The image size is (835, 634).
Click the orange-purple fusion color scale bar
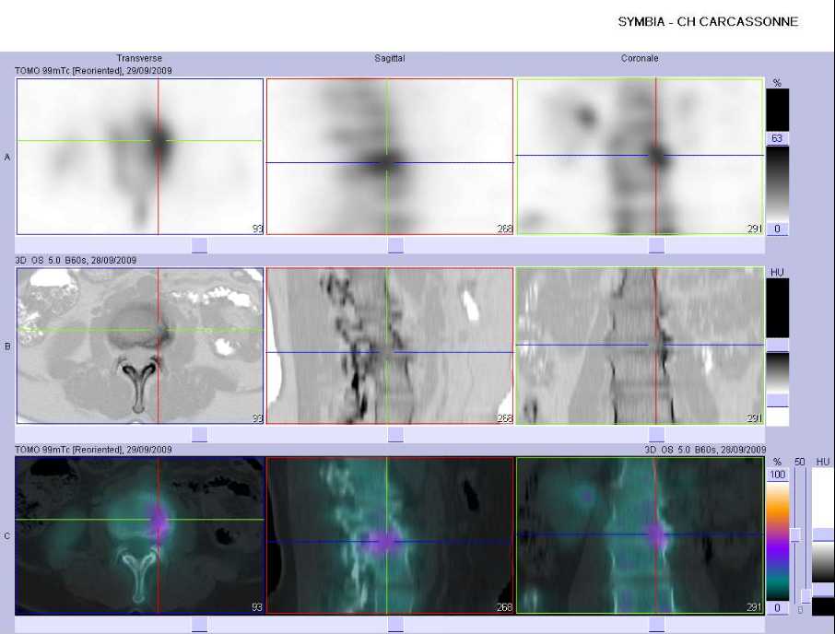tap(778, 541)
